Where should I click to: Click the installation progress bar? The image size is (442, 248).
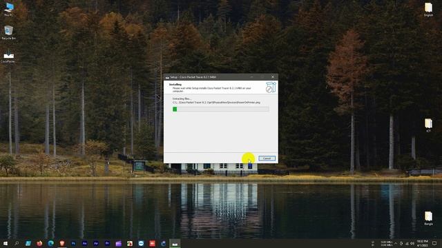[220, 109]
